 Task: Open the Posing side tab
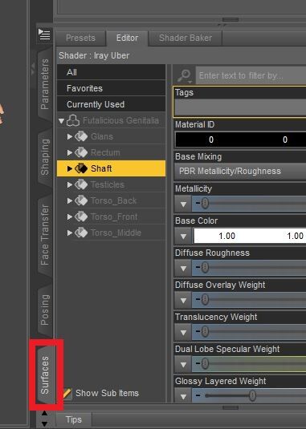pyautogui.click(x=45, y=310)
